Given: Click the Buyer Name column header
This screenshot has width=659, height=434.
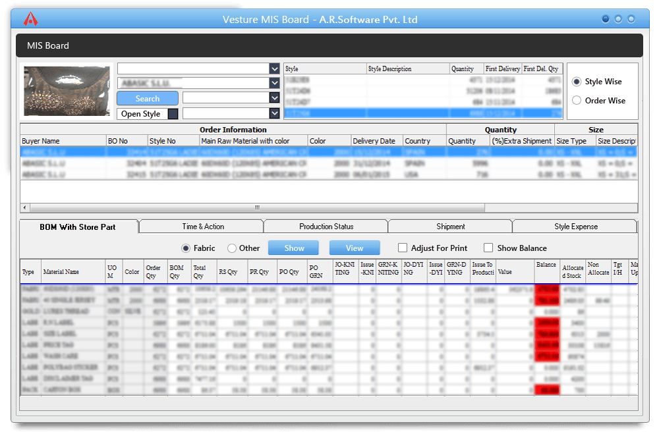Looking at the screenshot, I should coord(63,141).
